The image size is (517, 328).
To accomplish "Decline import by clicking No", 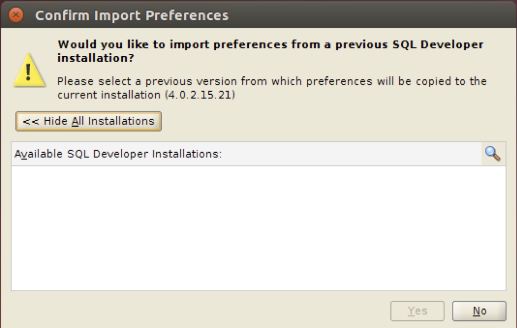I will (479, 310).
